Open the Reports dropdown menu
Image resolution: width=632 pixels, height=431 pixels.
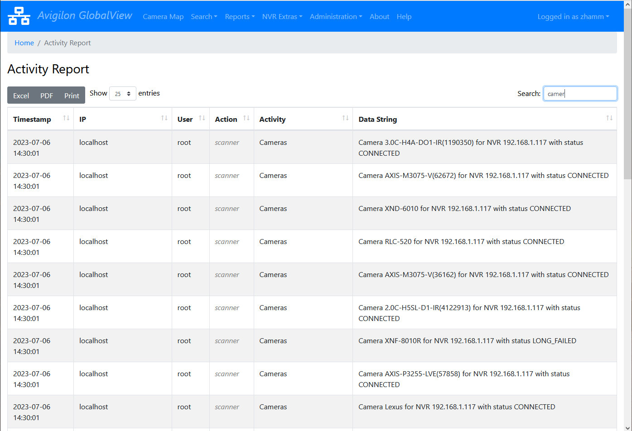coord(240,16)
